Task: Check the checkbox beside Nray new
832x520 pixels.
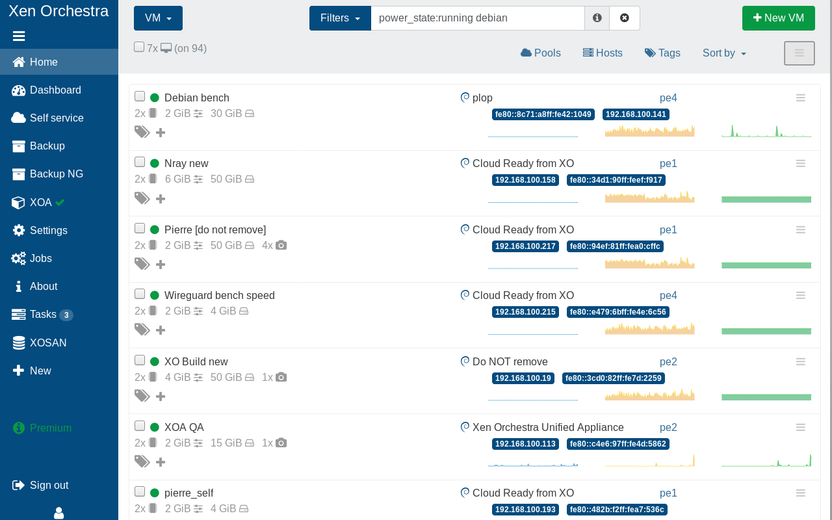Action: point(139,161)
